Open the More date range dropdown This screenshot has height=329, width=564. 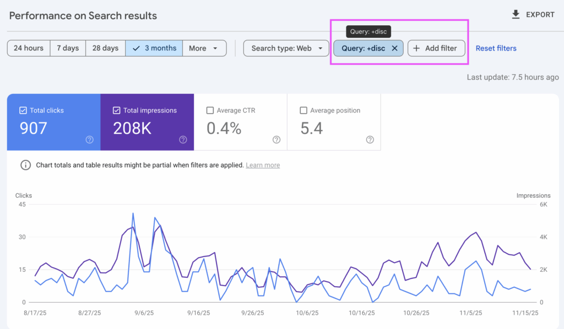coord(204,48)
